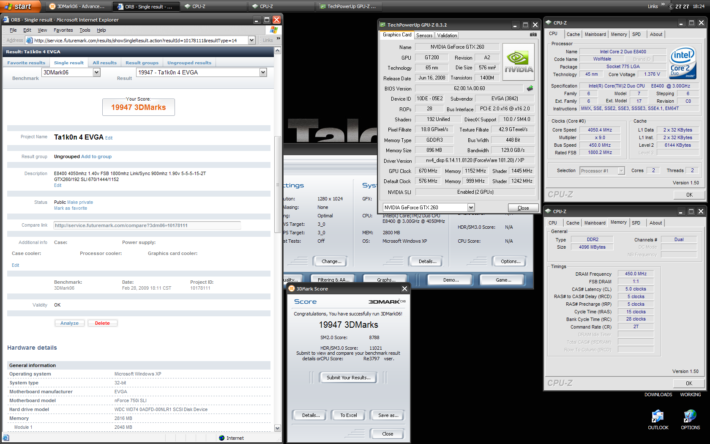
Task: Switch to the 3DMark06 taskbar item
Action: pyautogui.click(x=78, y=6)
